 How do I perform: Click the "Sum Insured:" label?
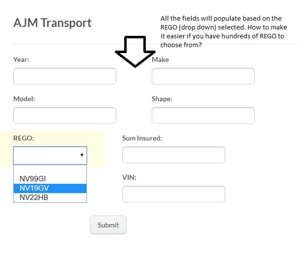142,138
